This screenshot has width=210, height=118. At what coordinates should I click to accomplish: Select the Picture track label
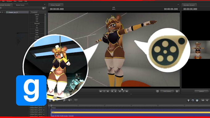54,108
